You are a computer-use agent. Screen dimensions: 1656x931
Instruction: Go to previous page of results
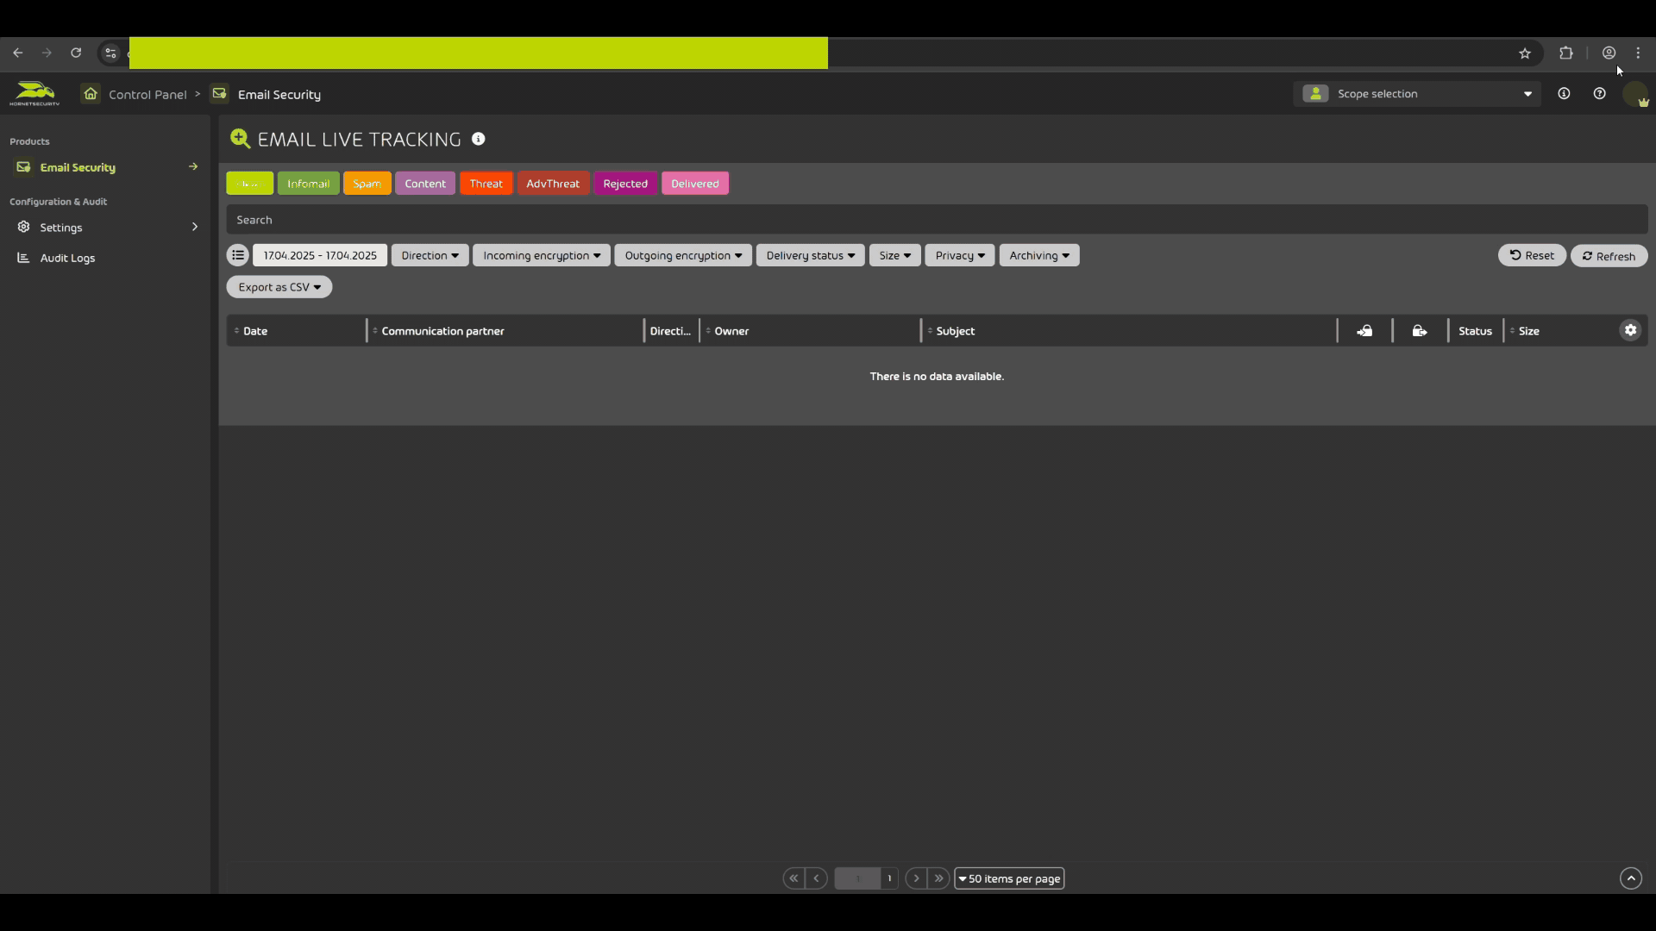click(x=817, y=878)
